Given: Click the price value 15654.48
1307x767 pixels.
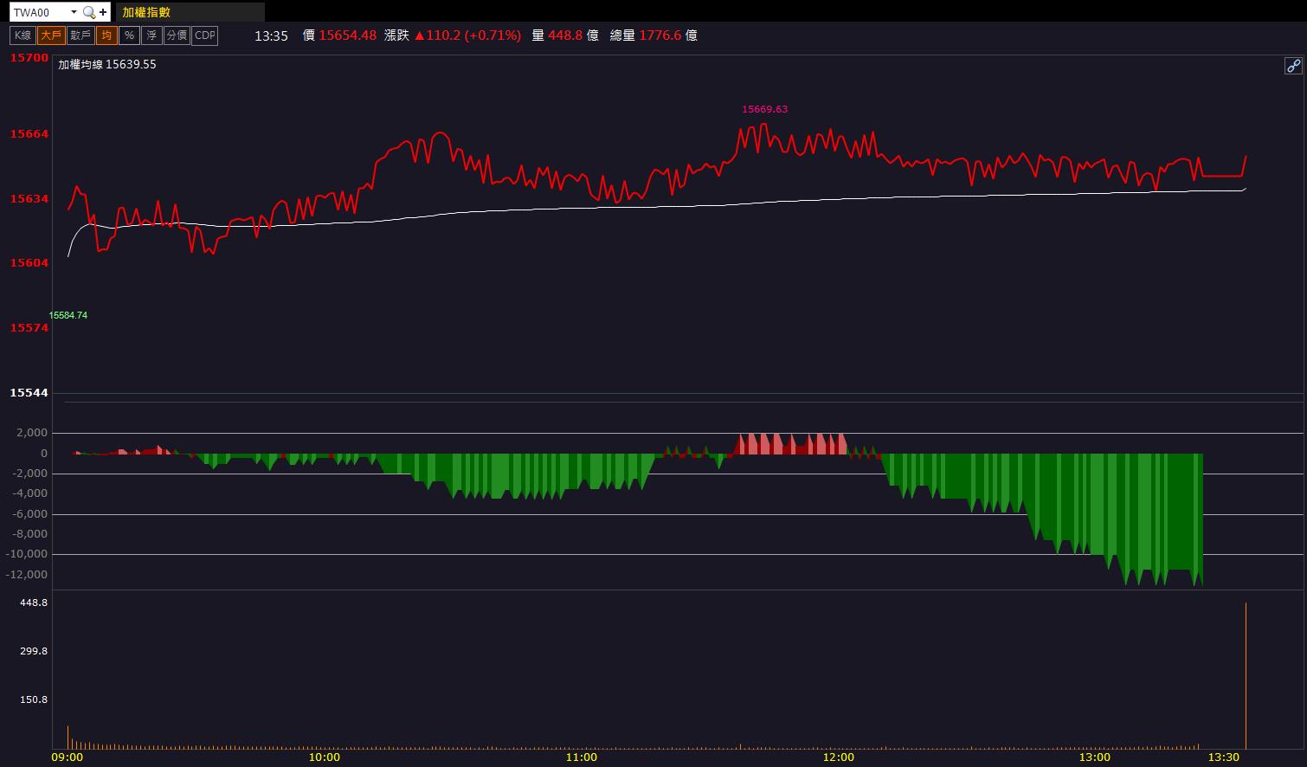Looking at the screenshot, I should tap(348, 35).
